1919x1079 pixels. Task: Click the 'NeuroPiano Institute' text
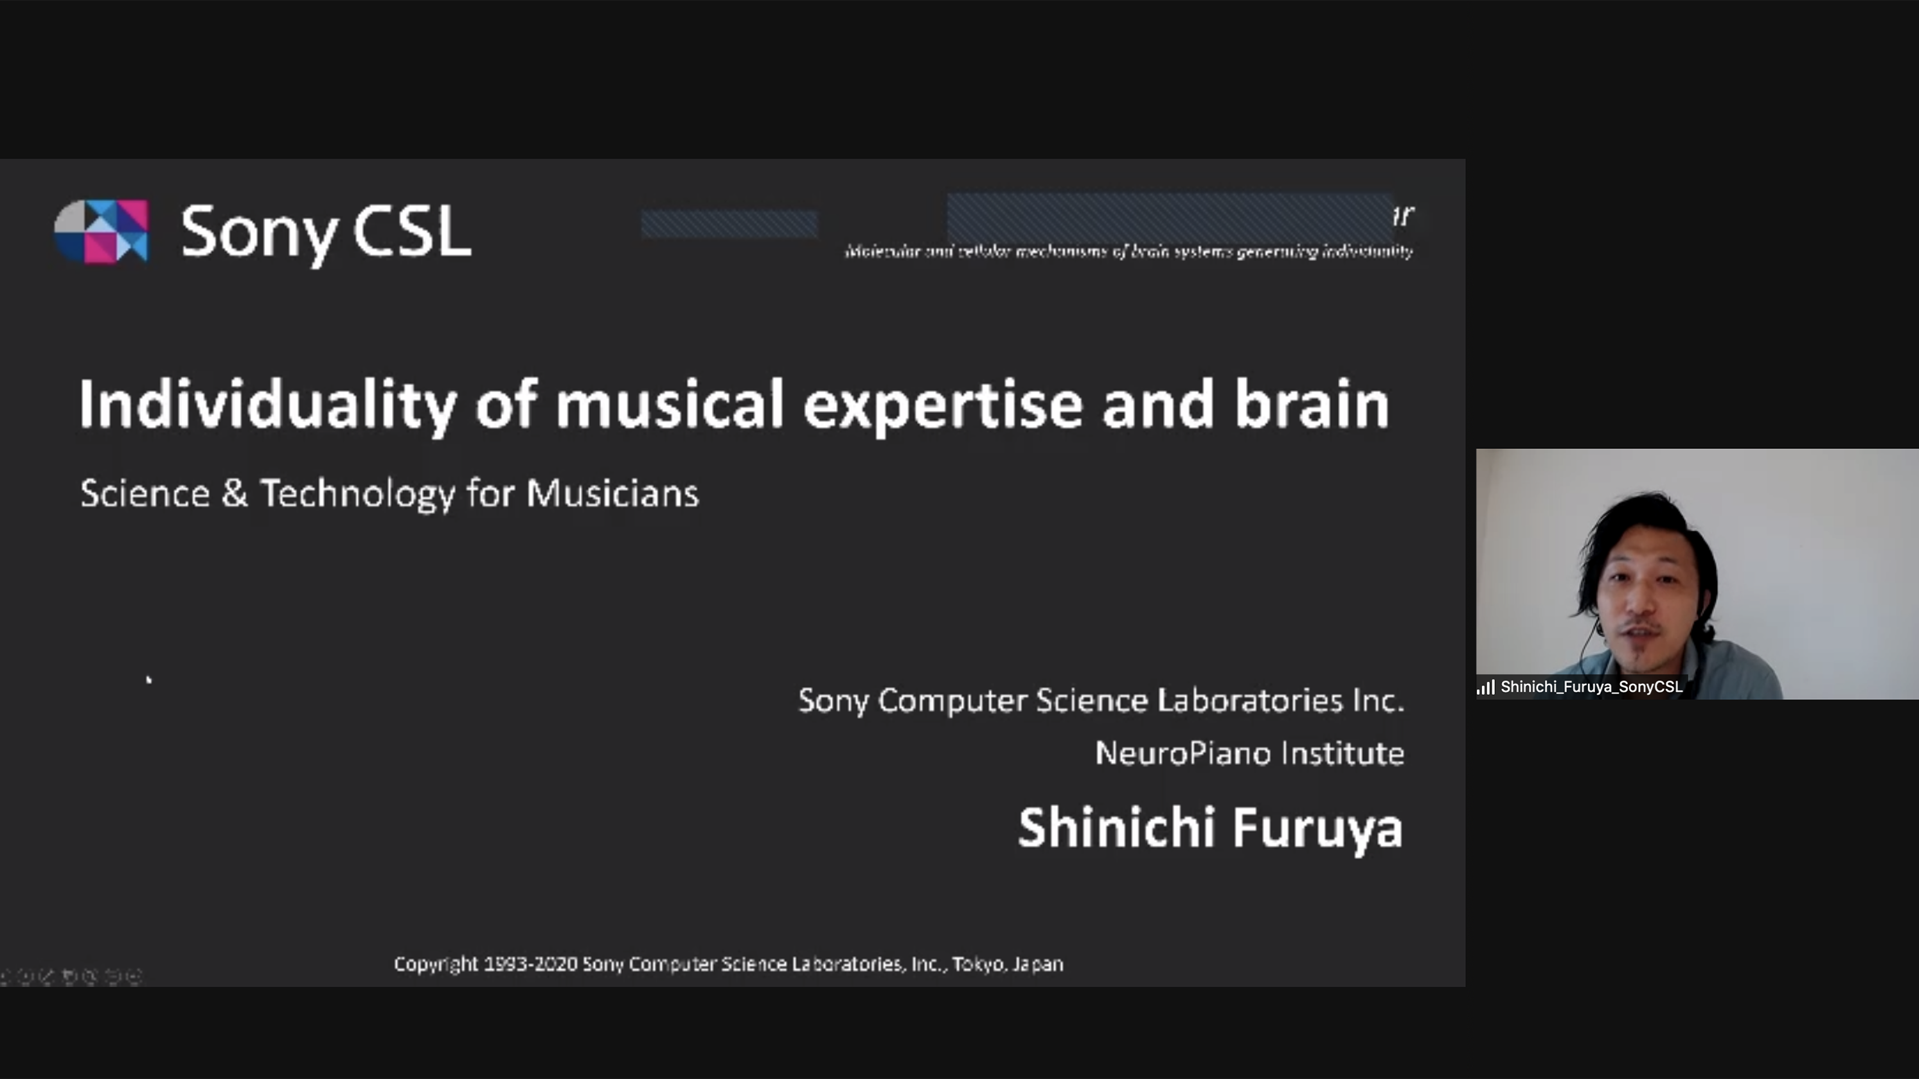(1249, 753)
